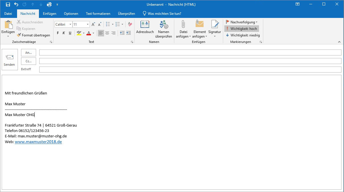344x192 pixels.
Task: Open Signatur menu
Action: point(215,29)
